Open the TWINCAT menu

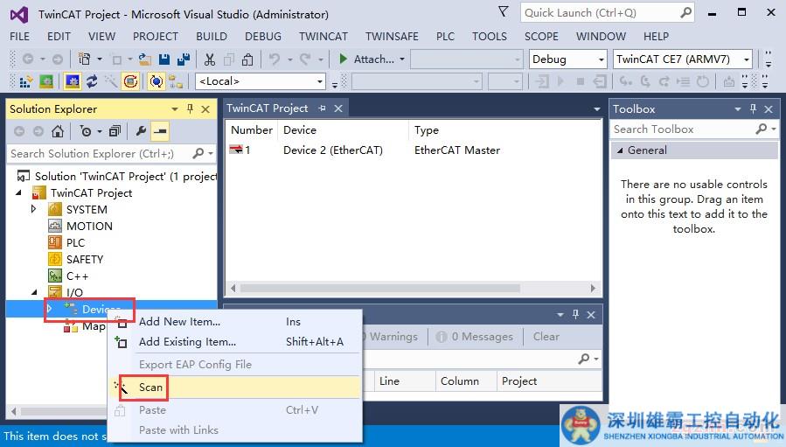tap(323, 37)
